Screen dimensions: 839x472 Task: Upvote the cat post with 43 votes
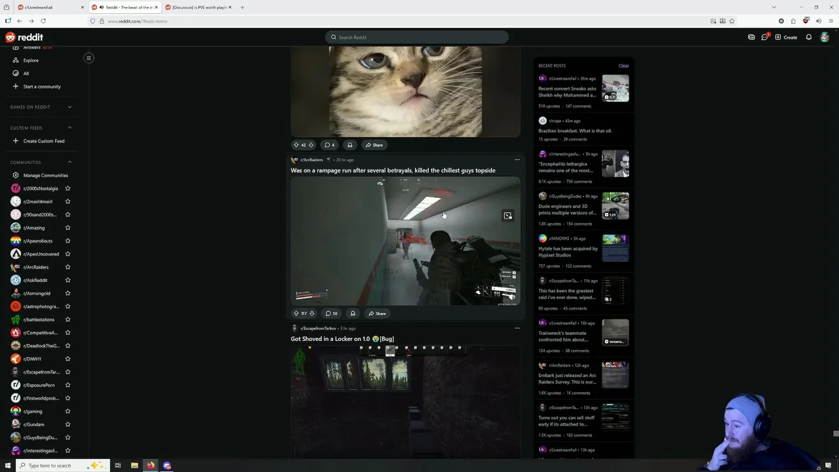296,145
